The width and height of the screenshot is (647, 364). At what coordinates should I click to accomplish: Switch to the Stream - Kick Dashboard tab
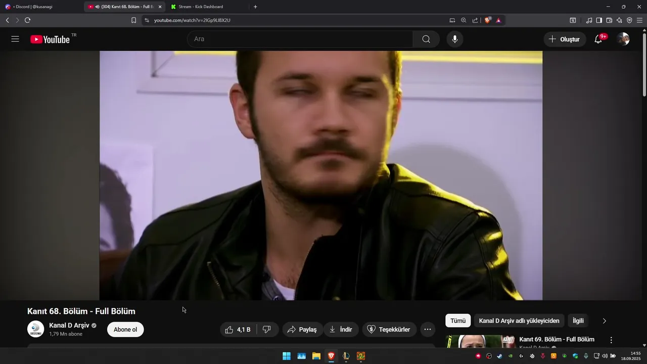coord(207,7)
